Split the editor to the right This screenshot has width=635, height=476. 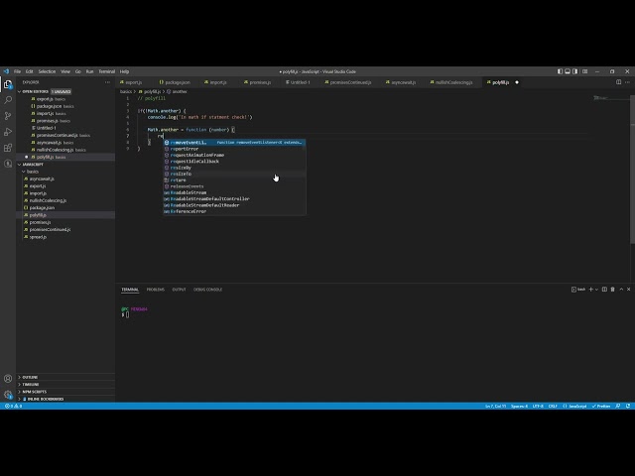(618, 82)
